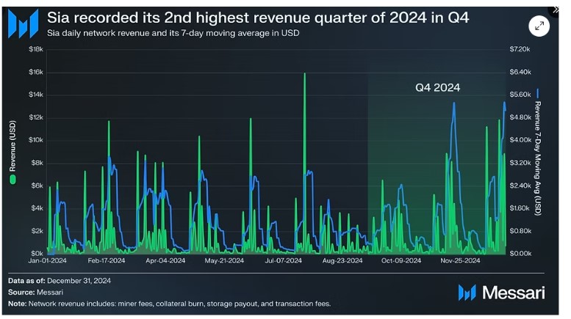Click the chart title about Sia revenue
Screen dimensions: 571x319
(x=258, y=17)
